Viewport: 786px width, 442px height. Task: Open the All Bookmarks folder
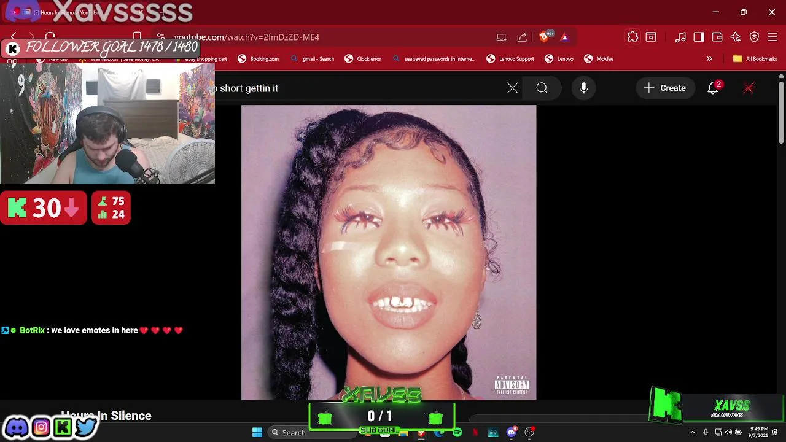(x=755, y=59)
